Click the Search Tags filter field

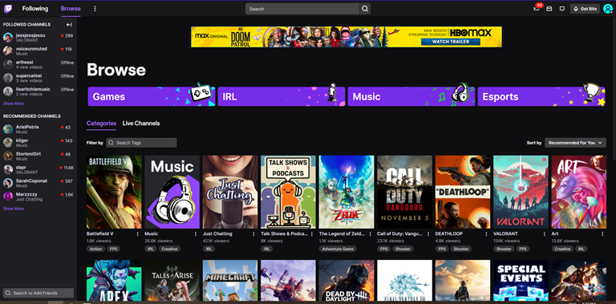coord(141,143)
